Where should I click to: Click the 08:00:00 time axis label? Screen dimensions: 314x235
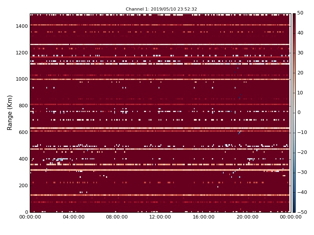pyautogui.click(x=117, y=217)
